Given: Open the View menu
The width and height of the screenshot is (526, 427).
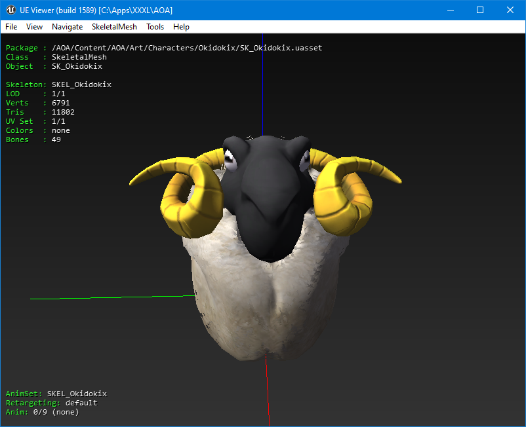Looking at the screenshot, I should click(x=34, y=27).
